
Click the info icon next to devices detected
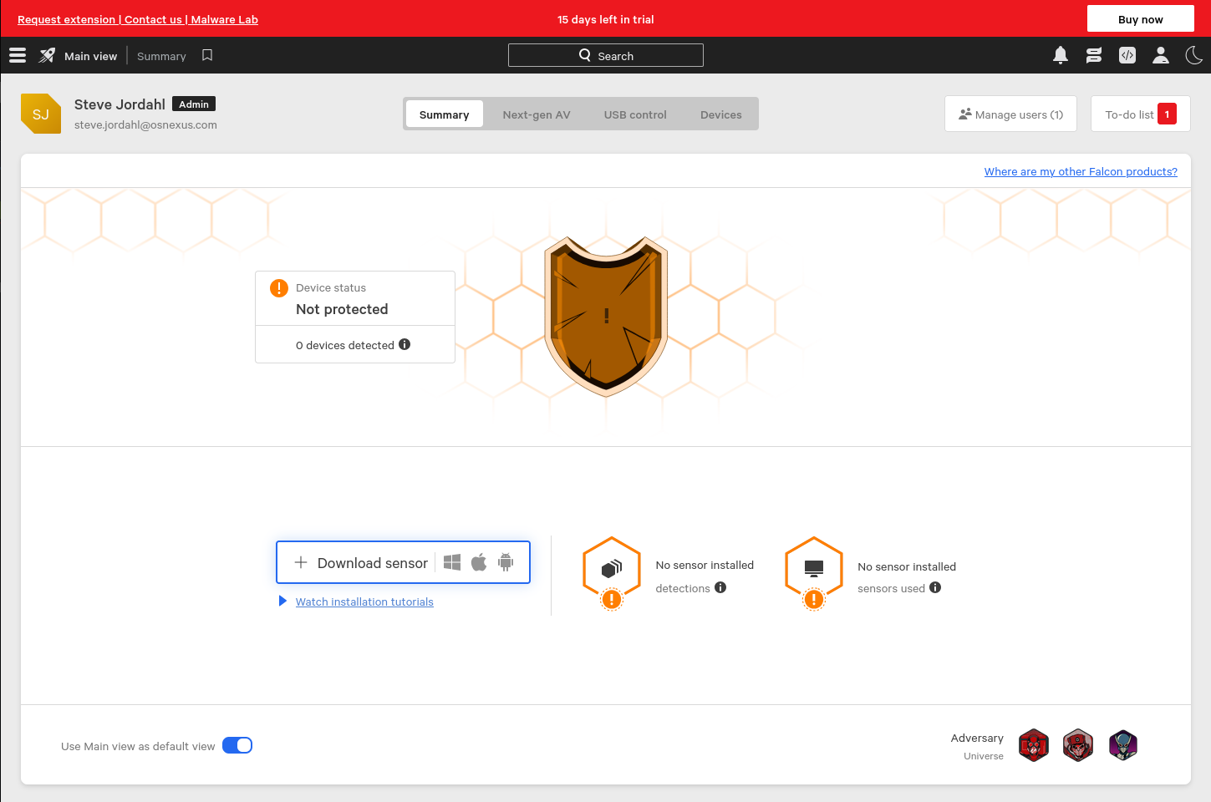pyautogui.click(x=405, y=344)
